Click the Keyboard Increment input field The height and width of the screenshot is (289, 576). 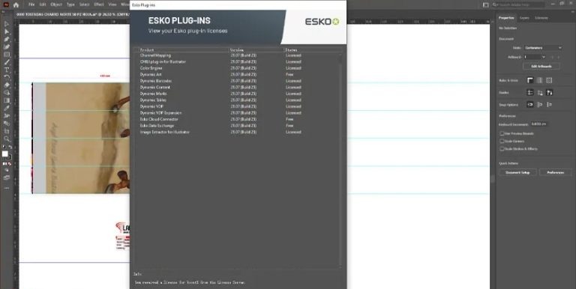pos(538,124)
